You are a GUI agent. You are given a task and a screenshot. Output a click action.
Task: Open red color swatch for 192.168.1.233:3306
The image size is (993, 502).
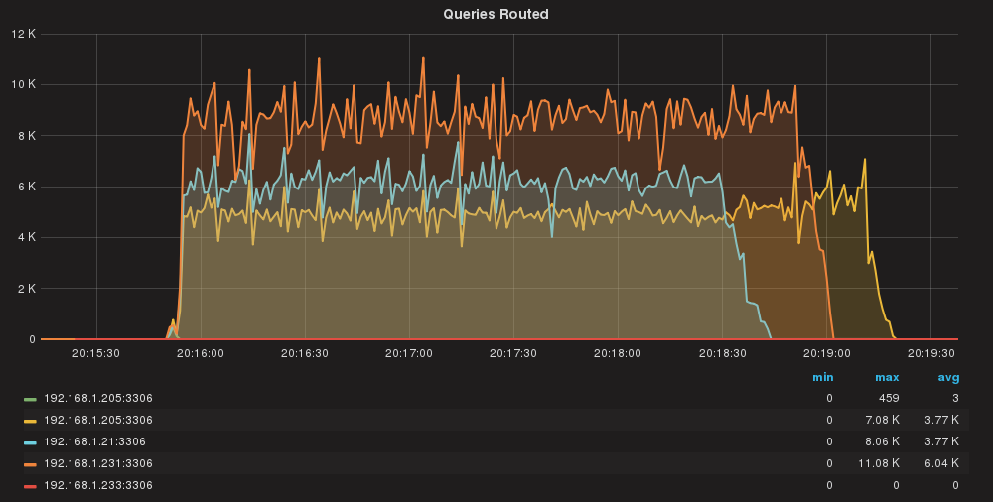30,486
